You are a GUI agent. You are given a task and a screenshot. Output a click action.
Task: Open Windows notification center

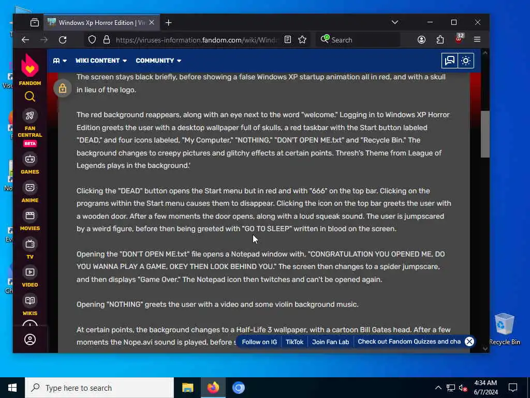tap(513, 388)
